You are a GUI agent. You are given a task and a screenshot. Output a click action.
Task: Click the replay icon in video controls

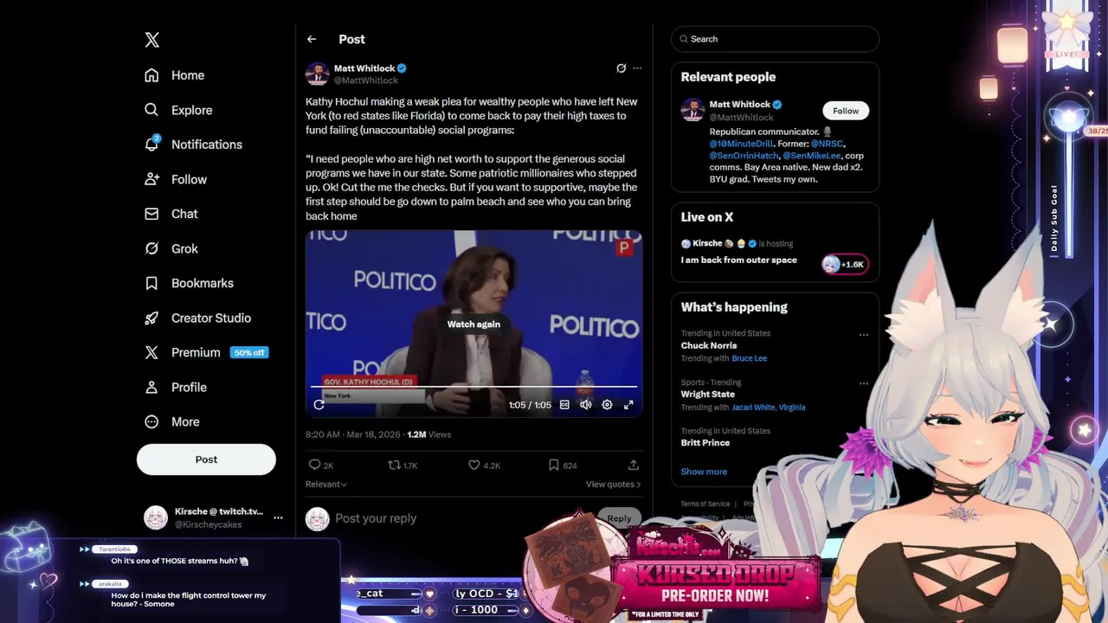[x=319, y=404]
